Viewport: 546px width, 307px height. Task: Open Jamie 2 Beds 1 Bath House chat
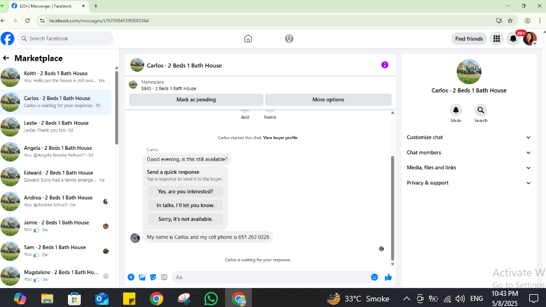click(x=56, y=226)
